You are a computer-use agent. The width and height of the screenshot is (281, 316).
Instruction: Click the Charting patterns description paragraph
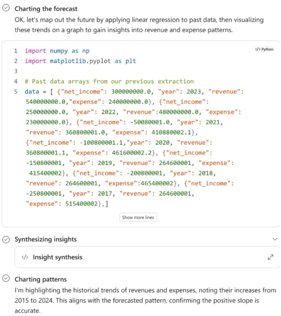[145, 300]
